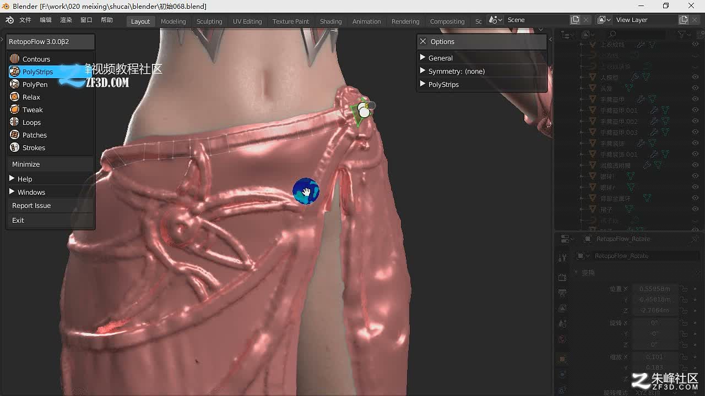Select the Relax brush tool
Screen dimensions: 705x396
click(50, 97)
